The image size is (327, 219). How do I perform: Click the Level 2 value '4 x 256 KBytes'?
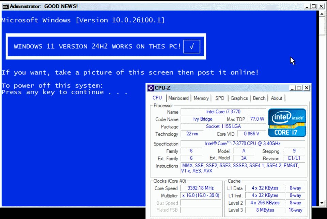point(265,203)
